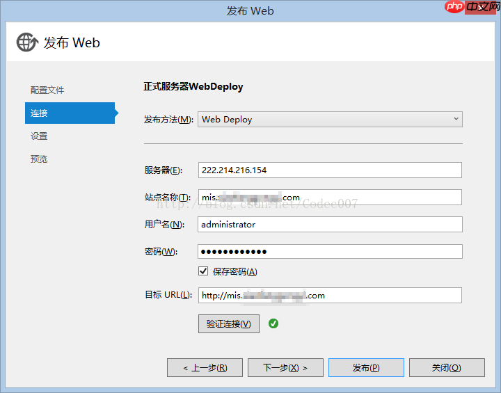Click the 发布 publish button
Viewport: 501px width, 393px height.
(366, 367)
